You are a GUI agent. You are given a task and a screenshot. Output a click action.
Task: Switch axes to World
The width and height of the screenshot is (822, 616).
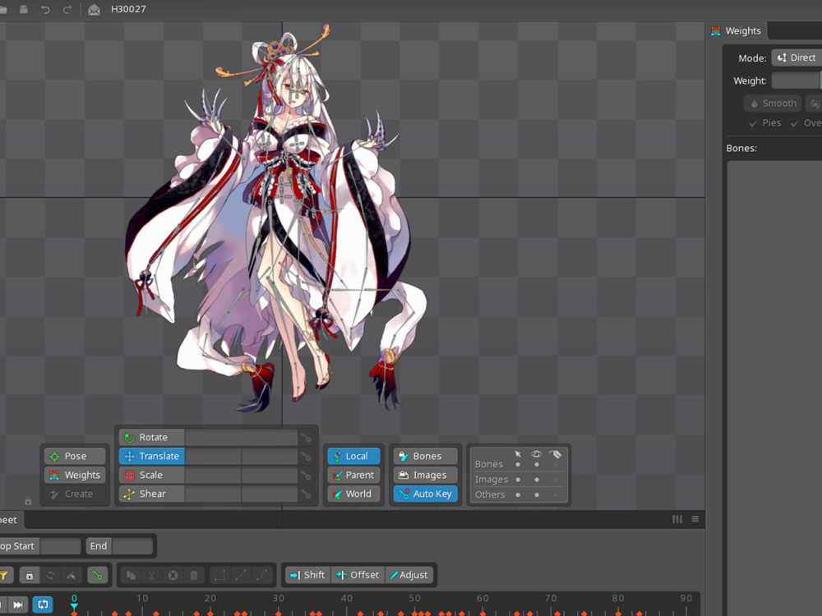(x=353, y=494)
